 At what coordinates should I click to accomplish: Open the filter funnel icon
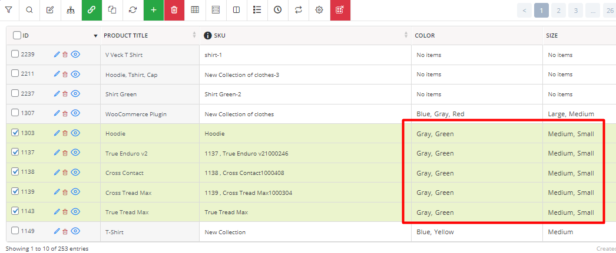tap(9, 10)
